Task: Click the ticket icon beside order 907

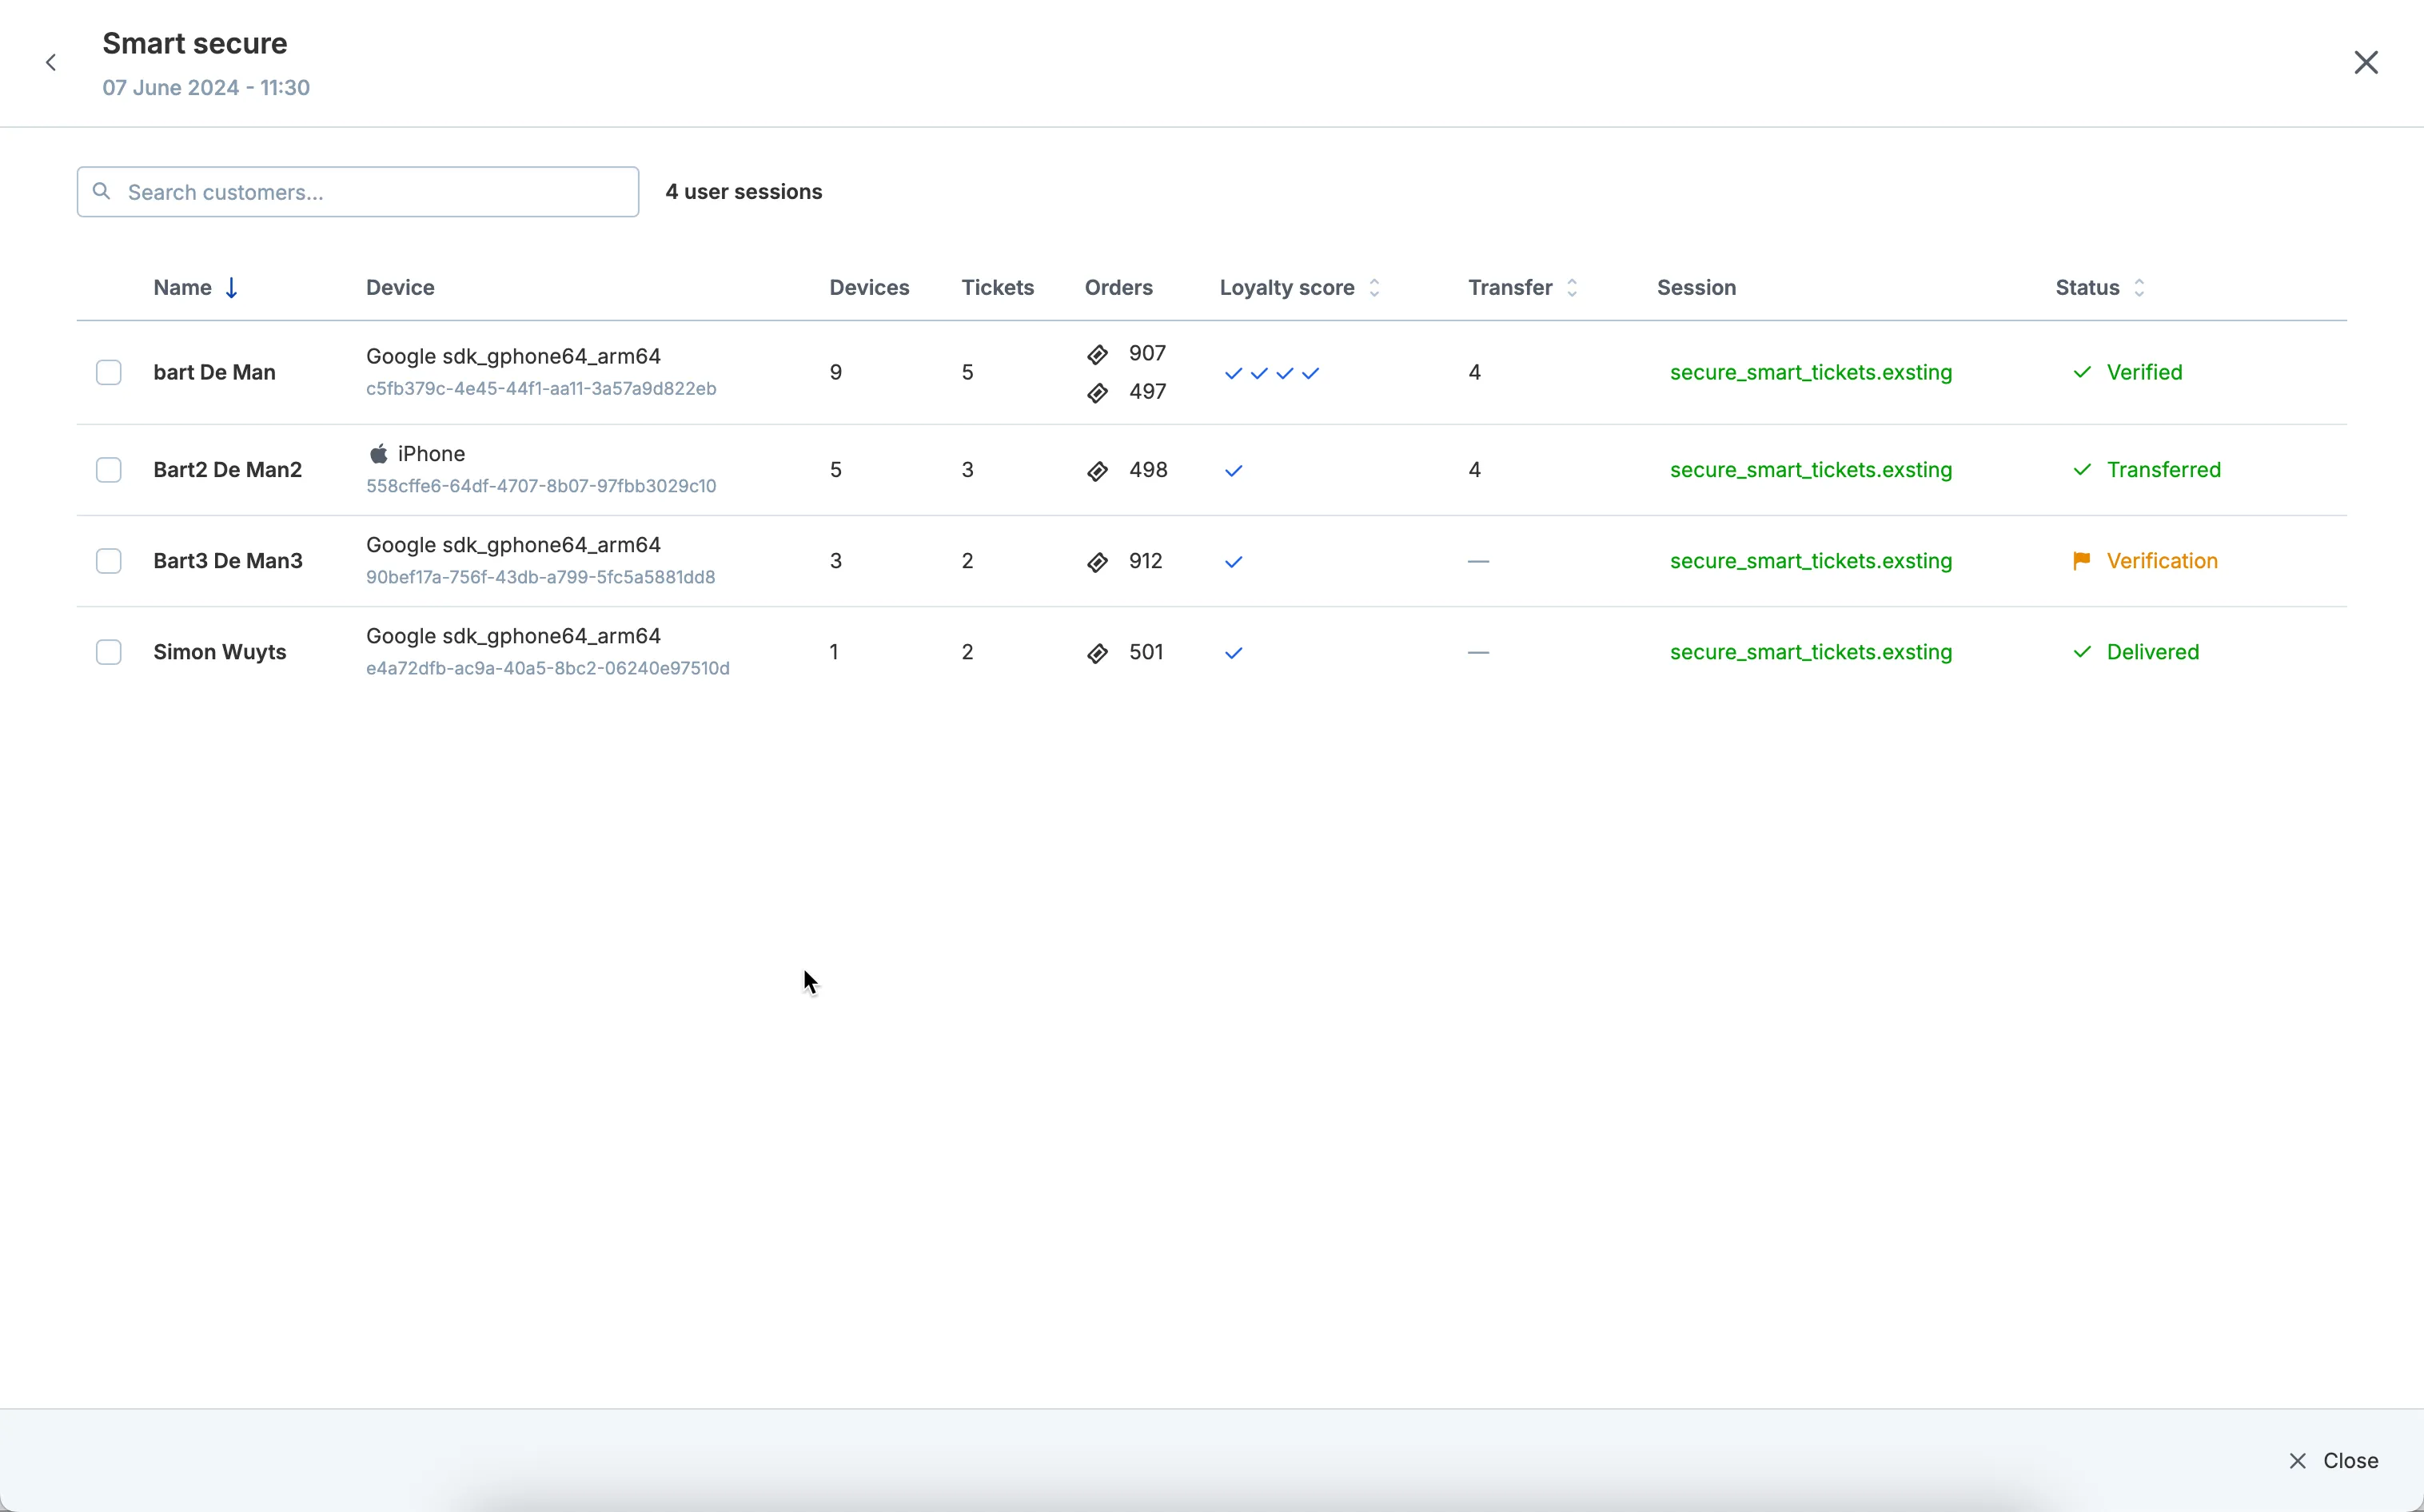Action: 1098,354
